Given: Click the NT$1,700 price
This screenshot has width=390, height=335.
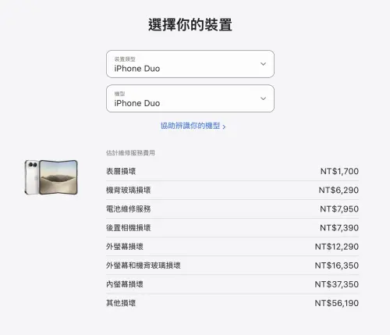Looking at the screenshot, I should click(339, 171).
